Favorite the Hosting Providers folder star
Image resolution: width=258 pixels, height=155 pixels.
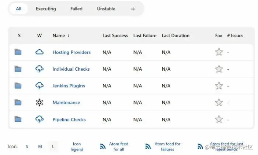click(x=219, y=52)
